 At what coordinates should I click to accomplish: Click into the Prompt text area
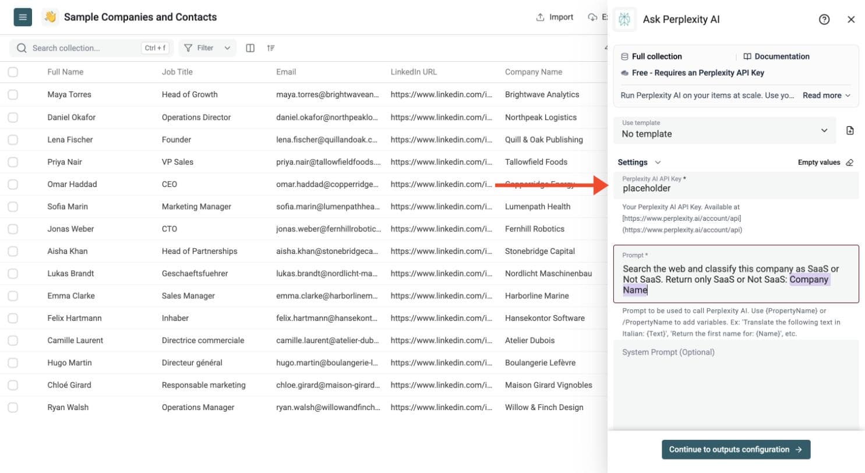[x=736, y=274]
